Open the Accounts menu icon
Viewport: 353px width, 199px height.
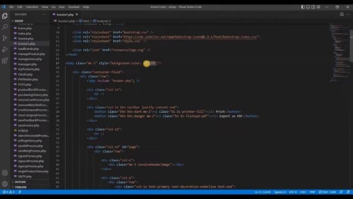coord(5,173)
